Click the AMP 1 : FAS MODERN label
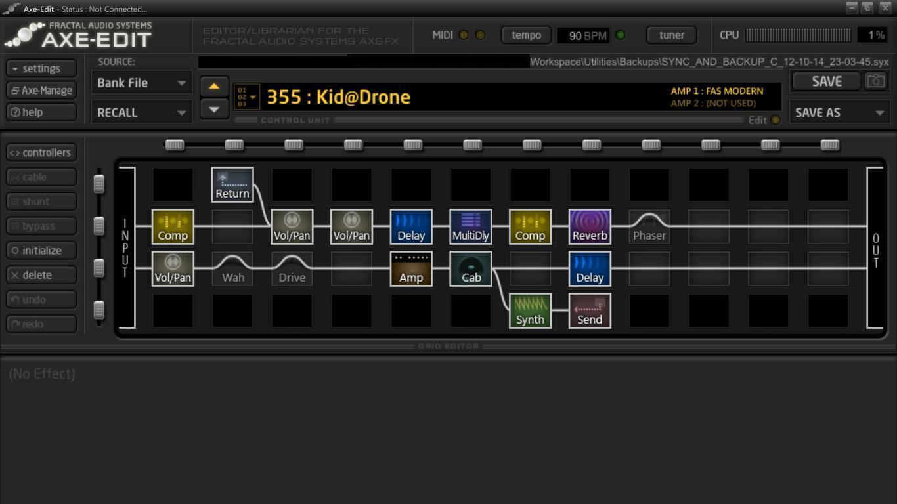This screenshot has height=504, width=897. [717, 91]
